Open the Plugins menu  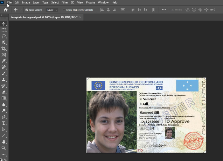click(x=91, y=2)
